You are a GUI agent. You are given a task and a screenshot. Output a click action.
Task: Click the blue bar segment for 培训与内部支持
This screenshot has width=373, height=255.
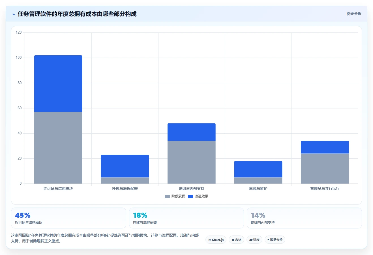click(x=192, y=132)
